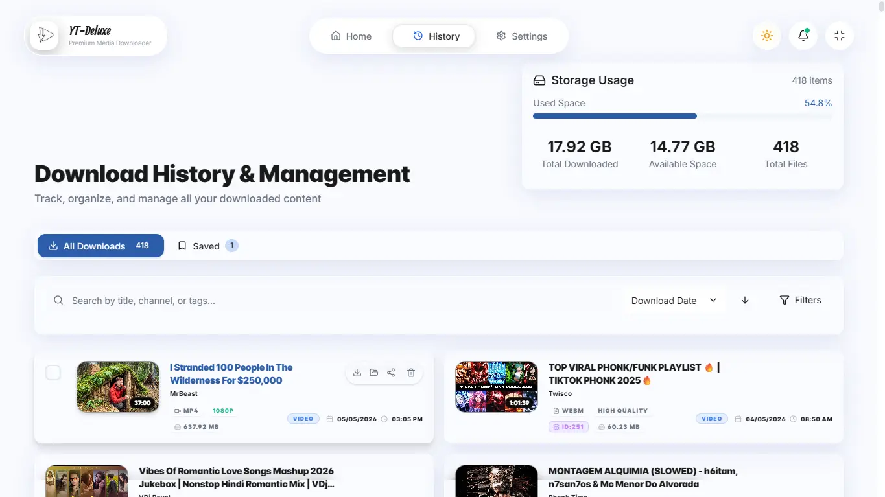This screenshot has height=497, width=885.
Task: Click the Twisco channel name
Action: pos(560,393)
